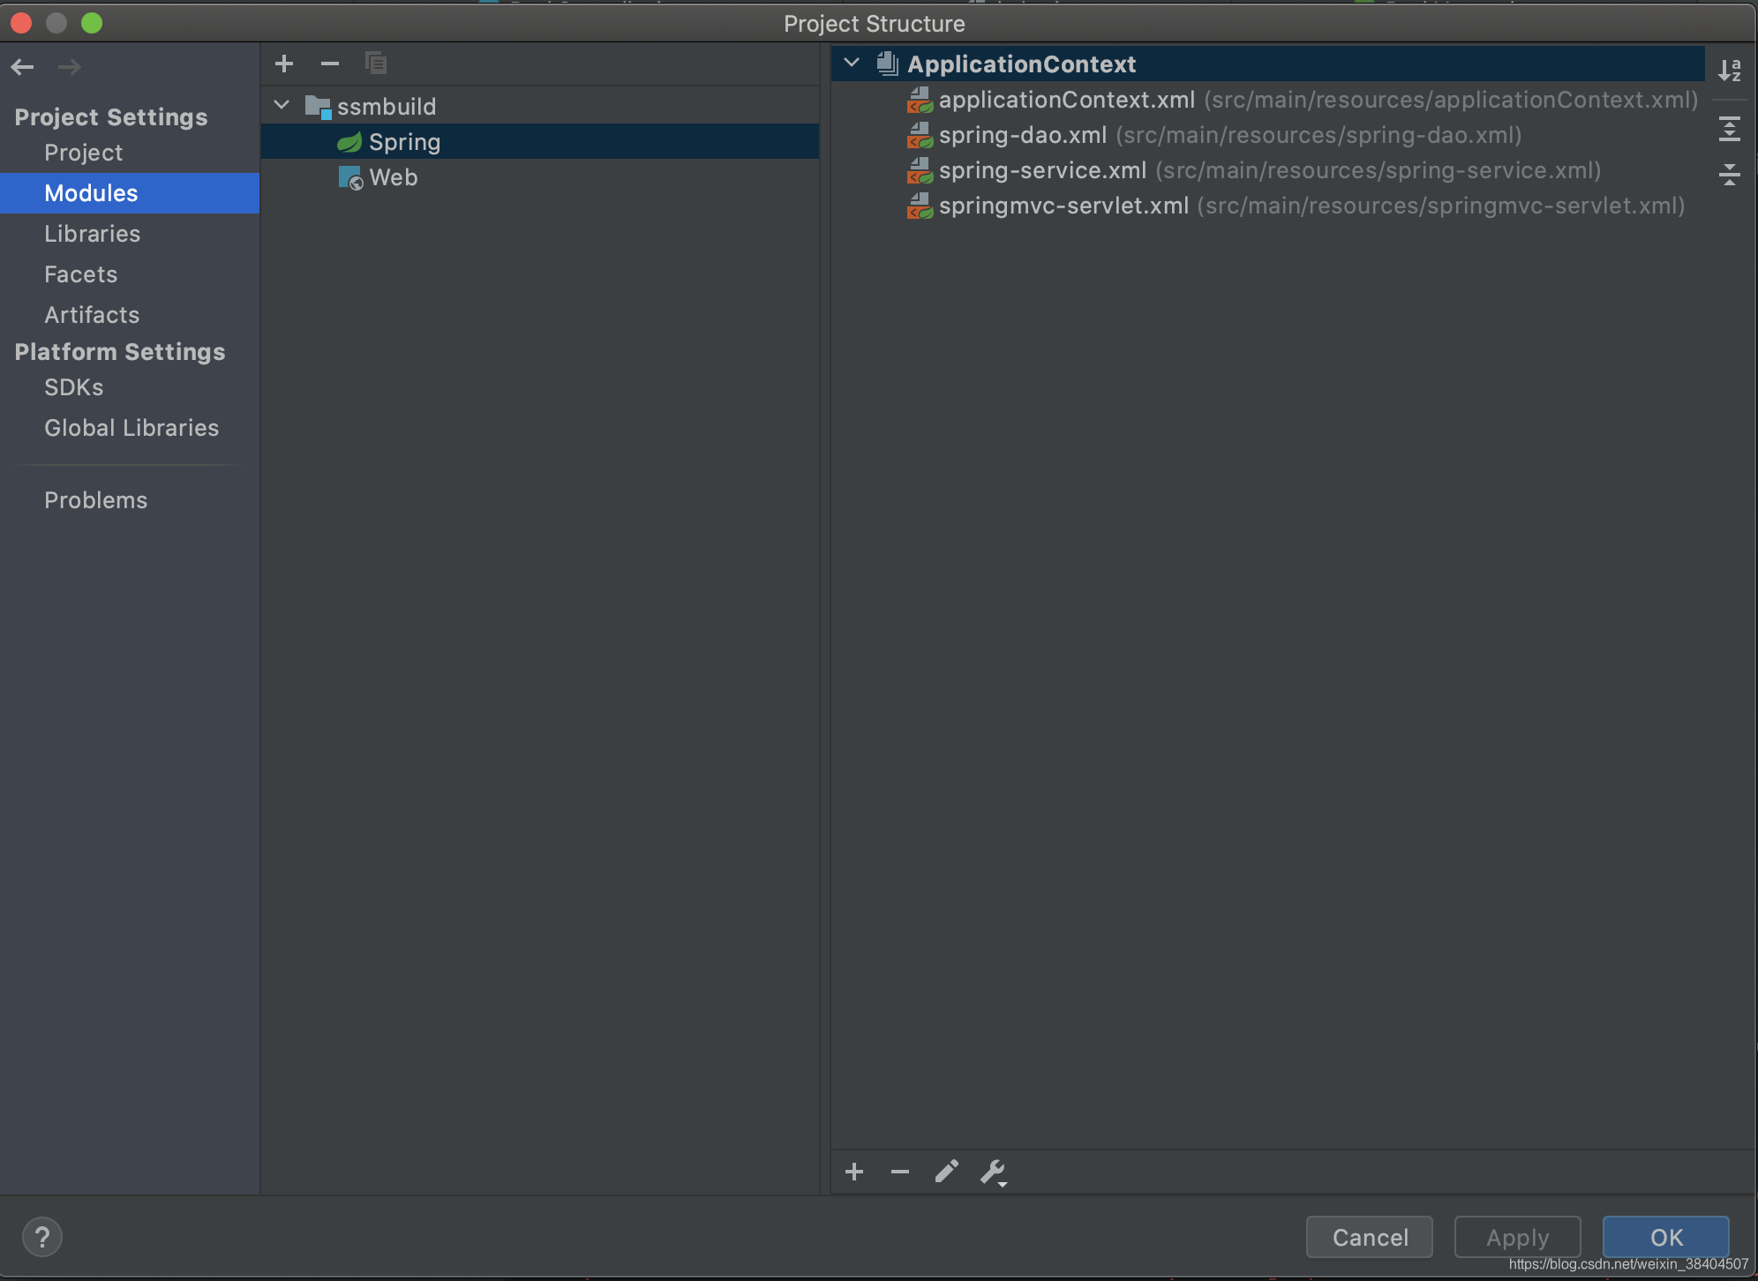Expand all context tree nodes
The width and height of the screenshot is (1758, 1281).
click(x=1730, y=129)
